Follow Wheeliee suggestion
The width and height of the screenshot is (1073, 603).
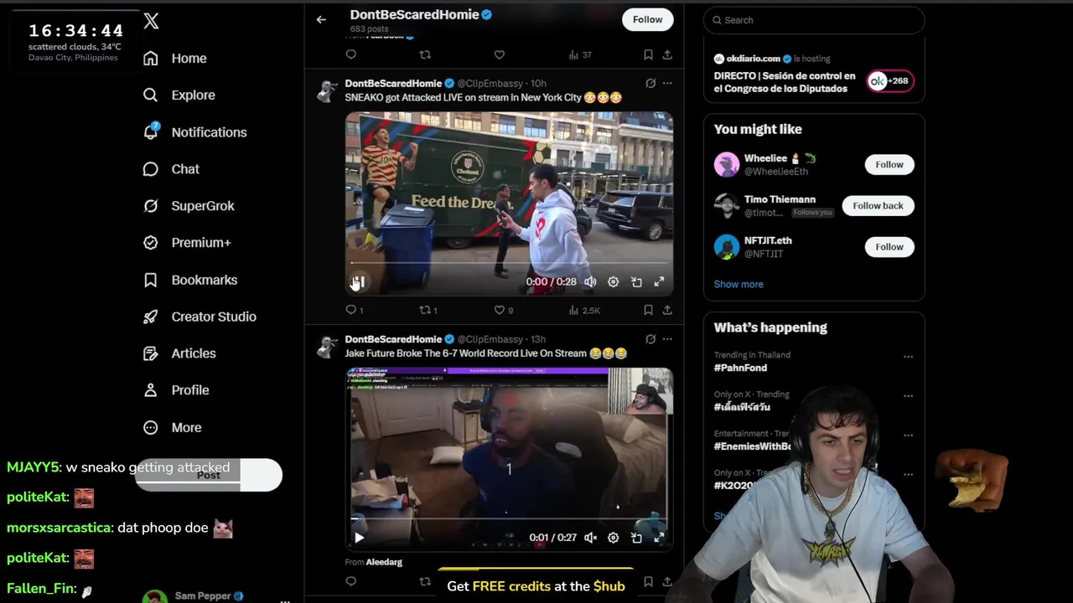click(889, 164)
